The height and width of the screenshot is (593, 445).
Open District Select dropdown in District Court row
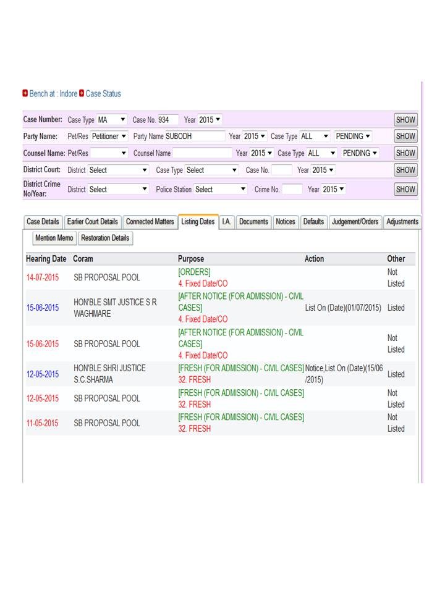click(118, 170)
